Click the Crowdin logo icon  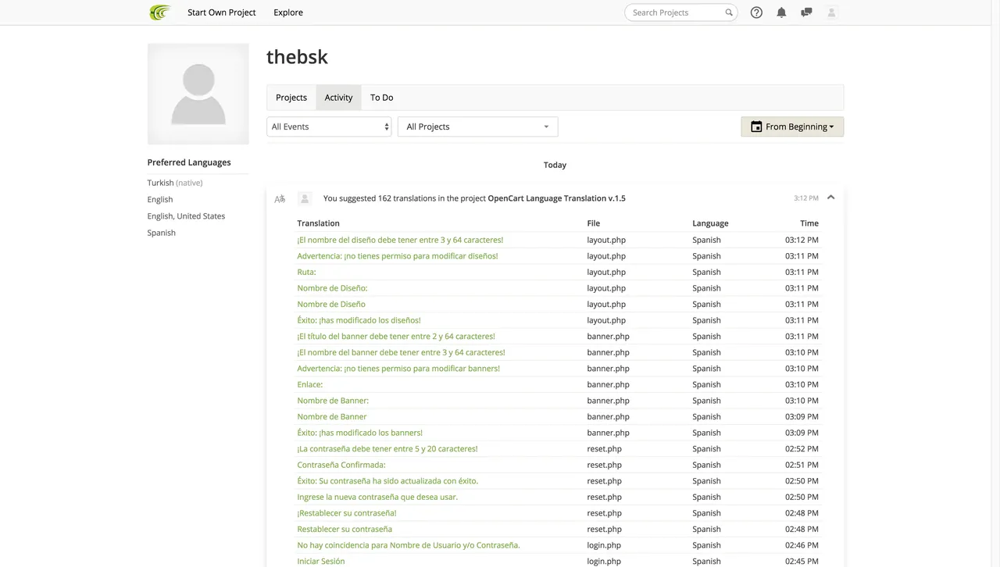pyautogui.click(x=160, y=12)
